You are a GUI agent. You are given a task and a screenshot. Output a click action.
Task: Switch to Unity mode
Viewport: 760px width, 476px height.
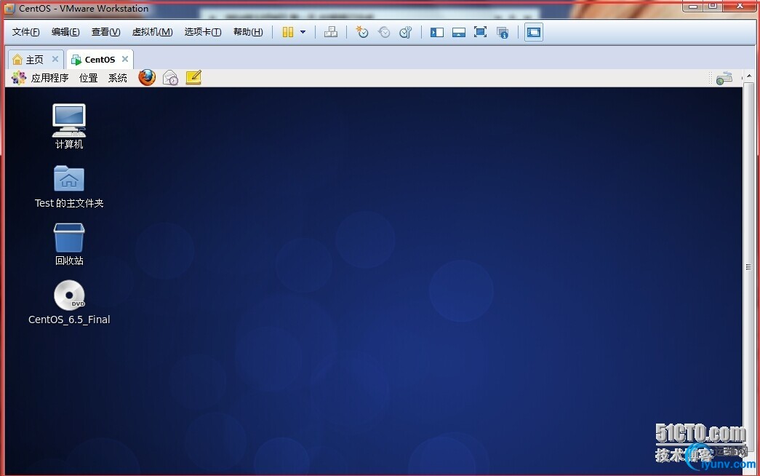[x=503, y=33]
